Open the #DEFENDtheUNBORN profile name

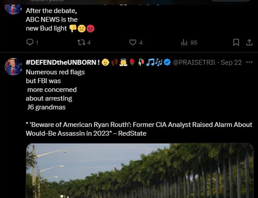click(x=63, y=62)
